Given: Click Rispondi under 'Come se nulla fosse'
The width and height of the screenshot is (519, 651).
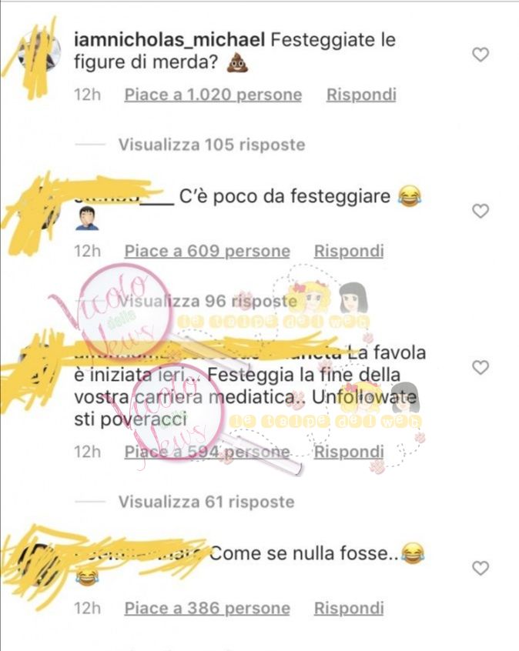Looking at the screenshot, I should point(349,608).
